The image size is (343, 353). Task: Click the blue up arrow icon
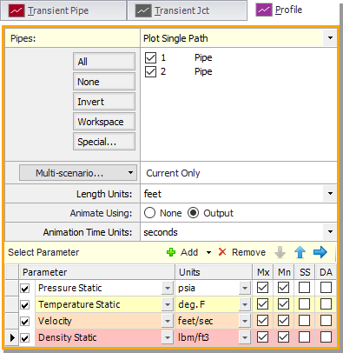300,252
